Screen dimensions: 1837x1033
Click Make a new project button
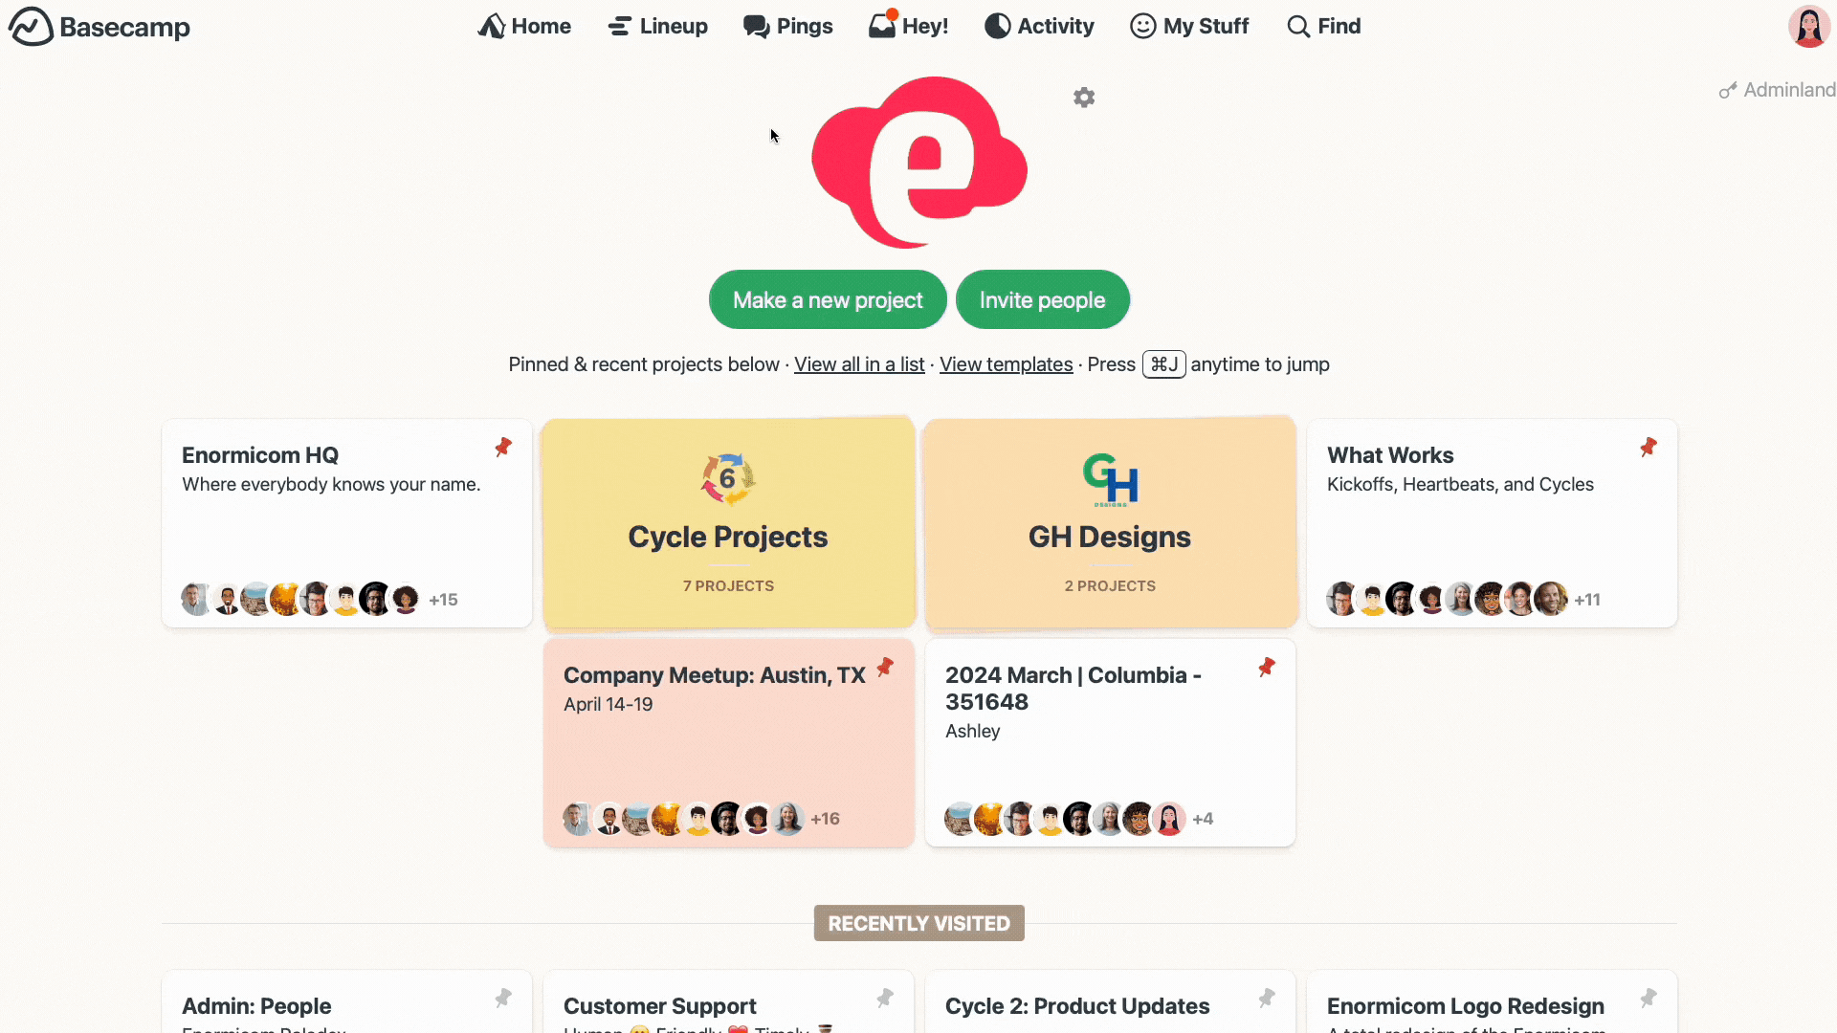click(x=828, y=300)
